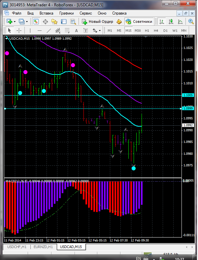Switch to M1 timeframe

coord(110,31)
